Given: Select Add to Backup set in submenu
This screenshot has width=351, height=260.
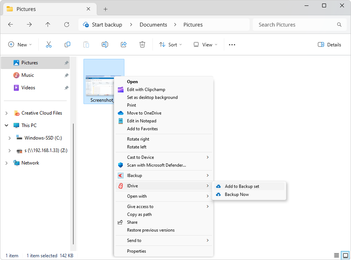Looking at the screenshot, I should [x=242, y=186].
